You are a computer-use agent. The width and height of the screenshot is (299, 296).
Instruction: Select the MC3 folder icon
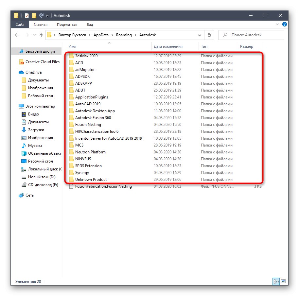(71, 145)
